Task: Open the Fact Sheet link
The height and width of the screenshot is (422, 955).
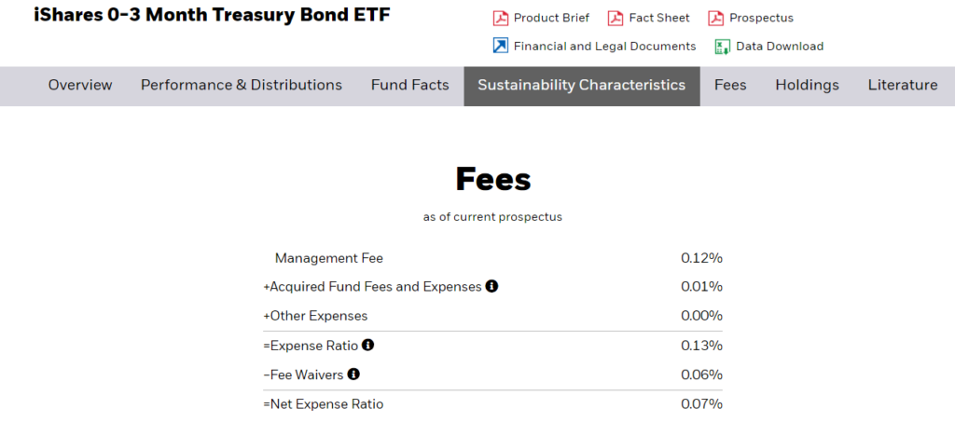Action: [x=659, y=18]
